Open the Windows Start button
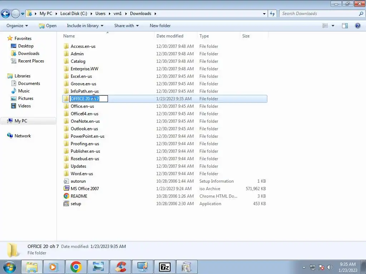Viewport: 366px width, 274px height. (x=9, y=267)
